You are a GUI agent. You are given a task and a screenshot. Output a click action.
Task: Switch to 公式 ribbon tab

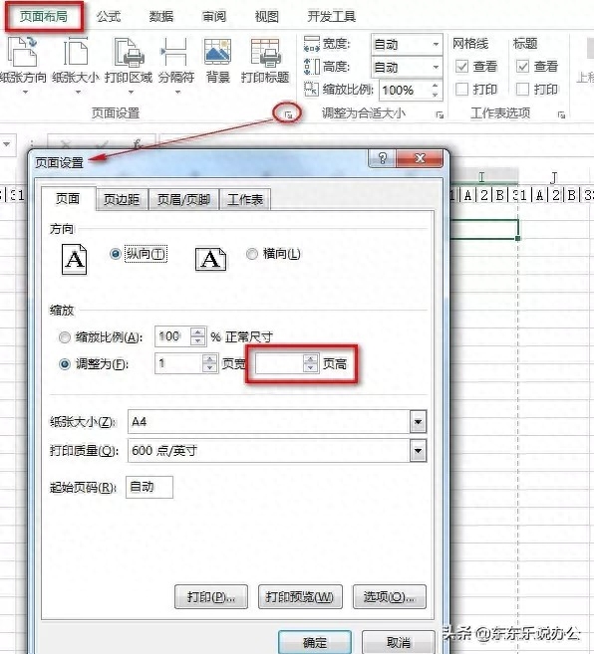pos(109,16)
